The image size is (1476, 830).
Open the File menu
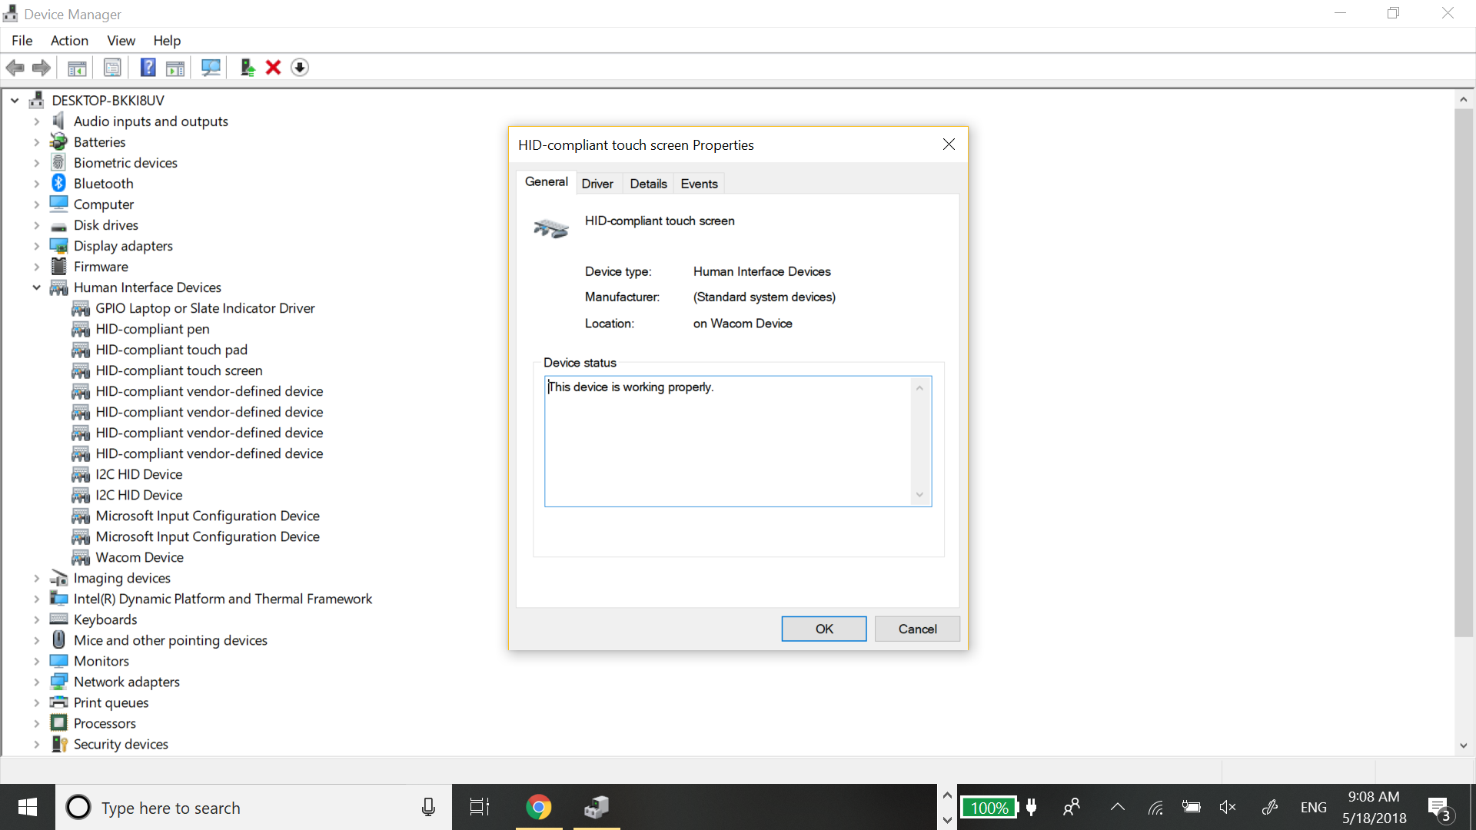(22, 41)
